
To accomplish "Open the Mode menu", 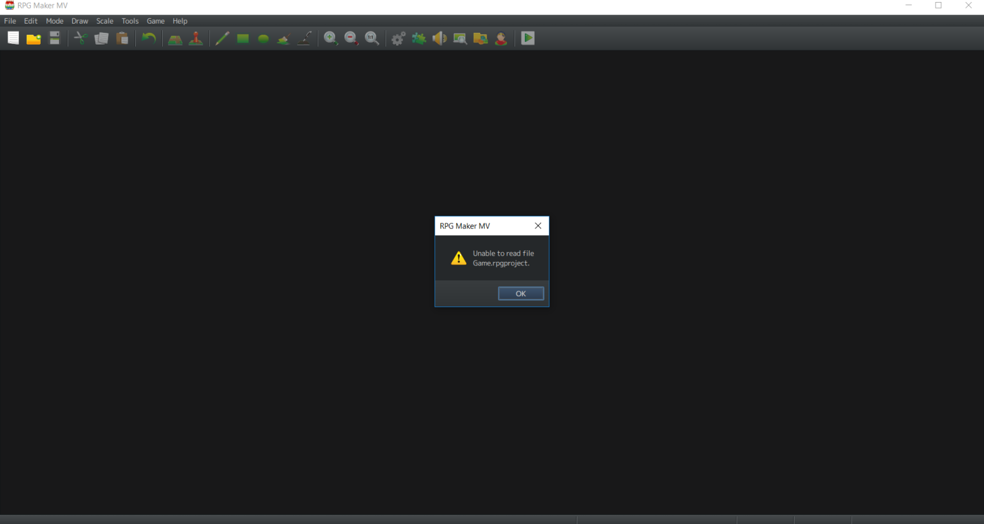I will 54,21.
